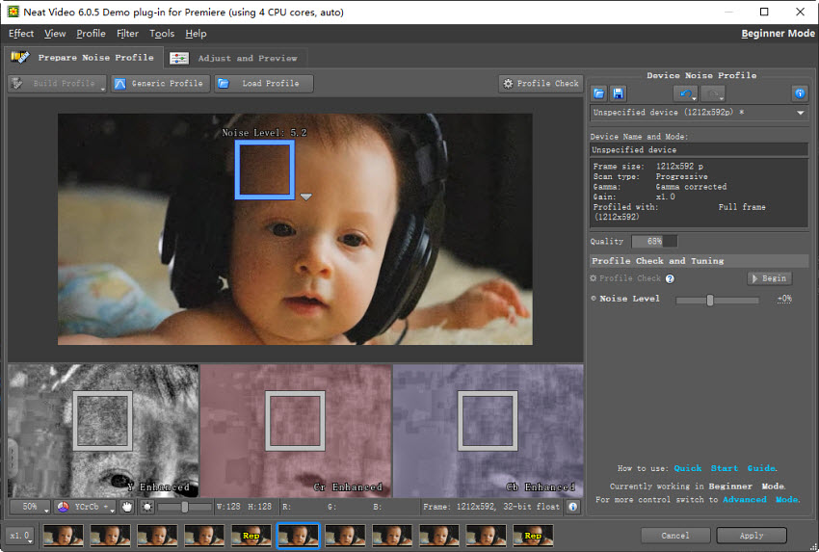Click the Profile Check toolbar button
Viewport: 819px width, 552px height.
pyautogui.click(x=541, y=84)
